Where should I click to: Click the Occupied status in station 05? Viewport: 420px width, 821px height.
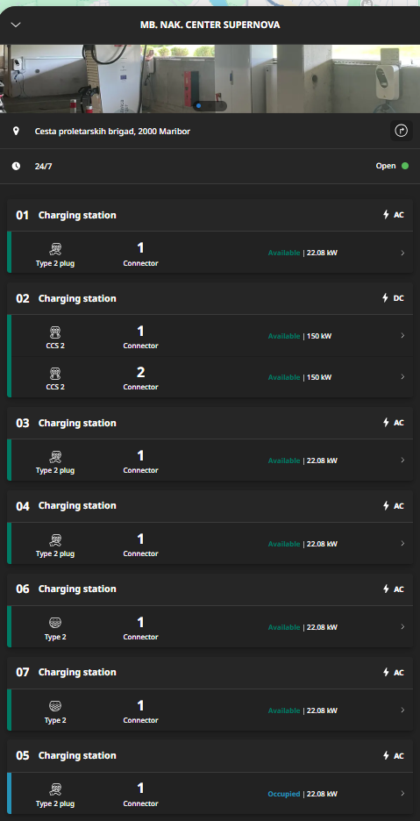(284, 794)
